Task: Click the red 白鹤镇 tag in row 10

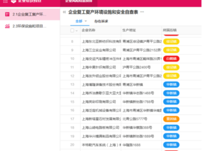Action: (x=171, y=59)
